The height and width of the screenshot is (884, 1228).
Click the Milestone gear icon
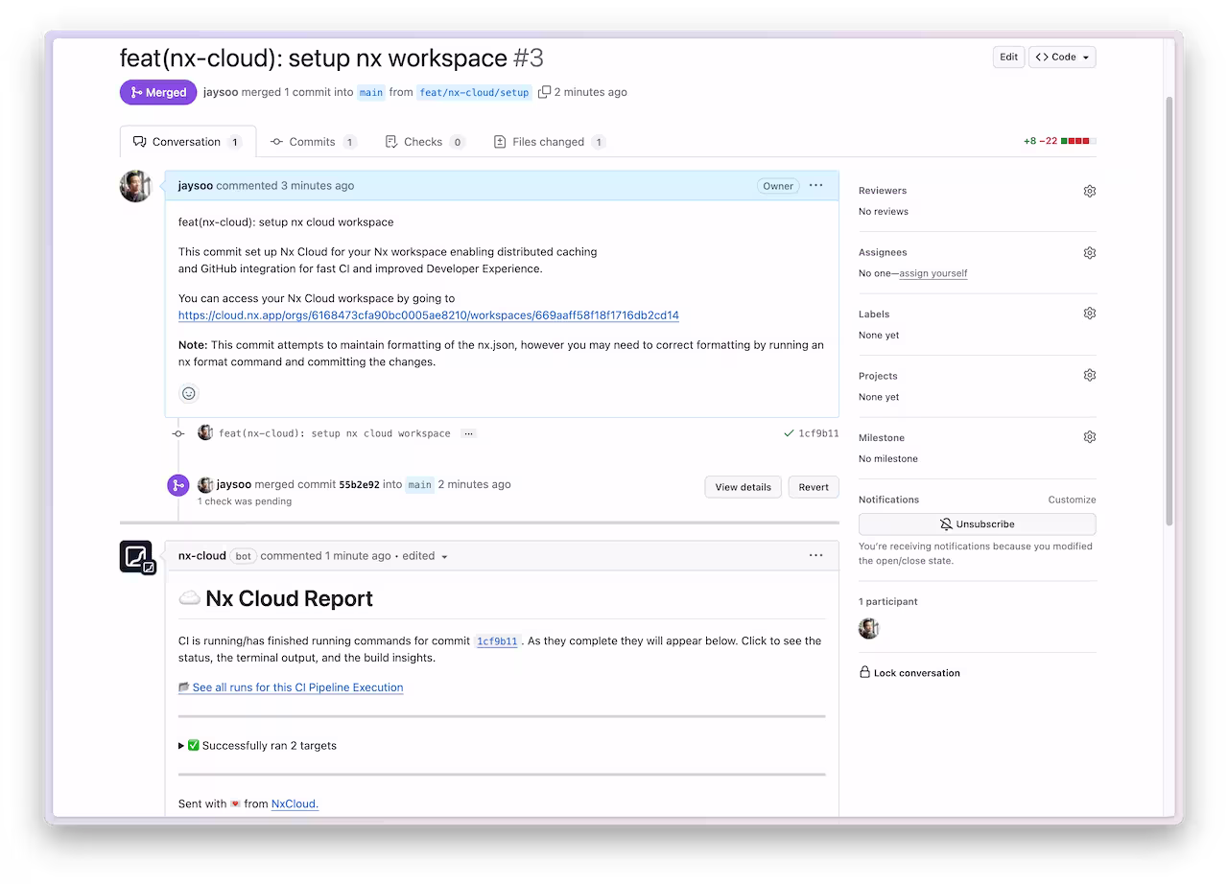(x=1089, y=437)
